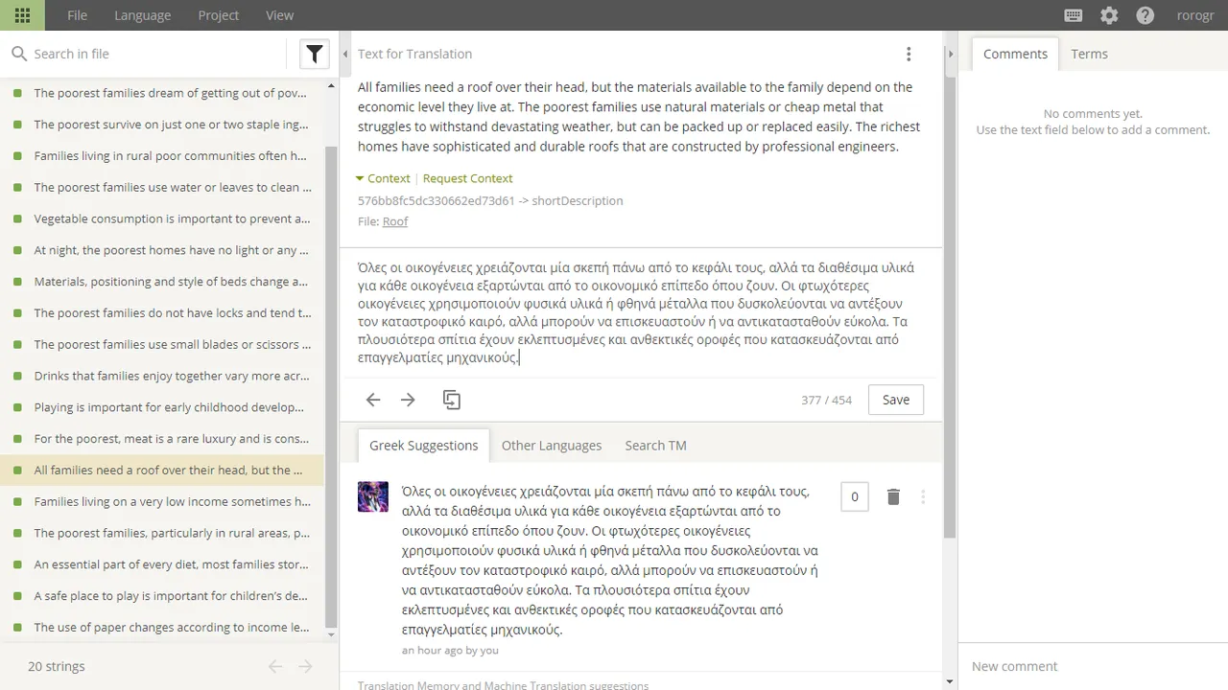The width and height of the screenshot is (1228, 690).
Task: Collapse the Context section
Action: point(383,178)
